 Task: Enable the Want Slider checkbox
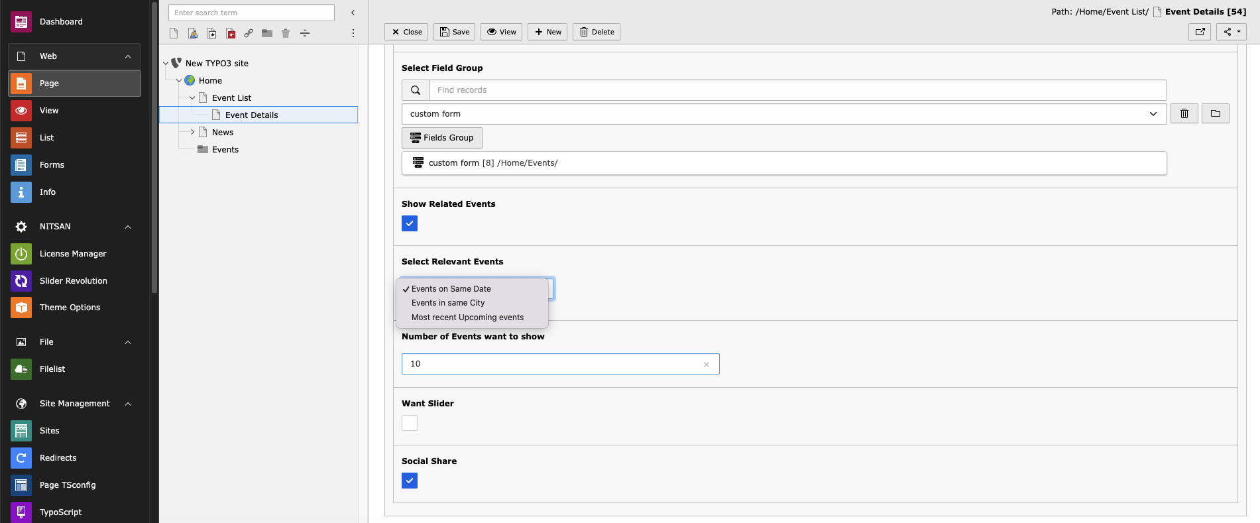[x=410, y=423]
